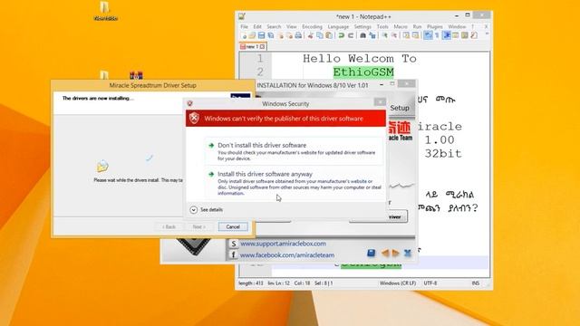Click Cancel in Miracle Spreadtrum Driver Setup

point(233,226)
